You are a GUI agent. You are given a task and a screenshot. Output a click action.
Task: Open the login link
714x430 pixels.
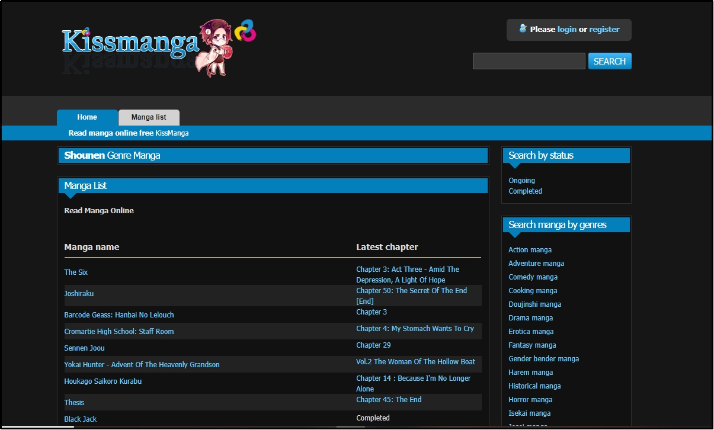[x=566, y=30]
